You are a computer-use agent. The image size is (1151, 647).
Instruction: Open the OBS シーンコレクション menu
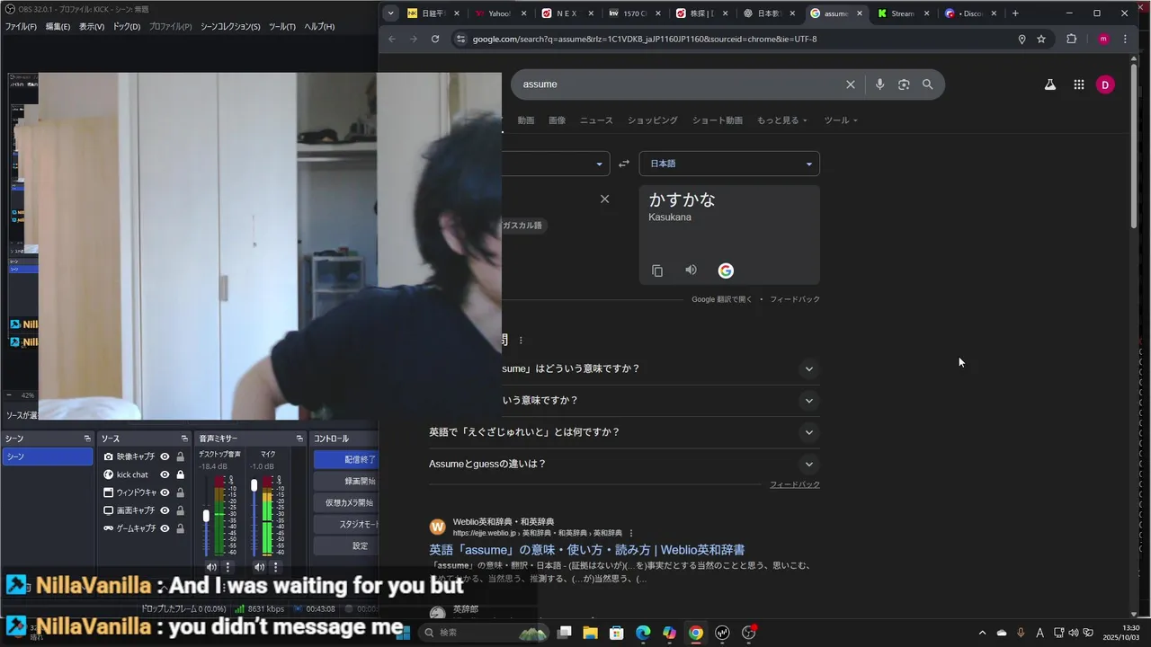pyautogui.click(x=229, y=27)
